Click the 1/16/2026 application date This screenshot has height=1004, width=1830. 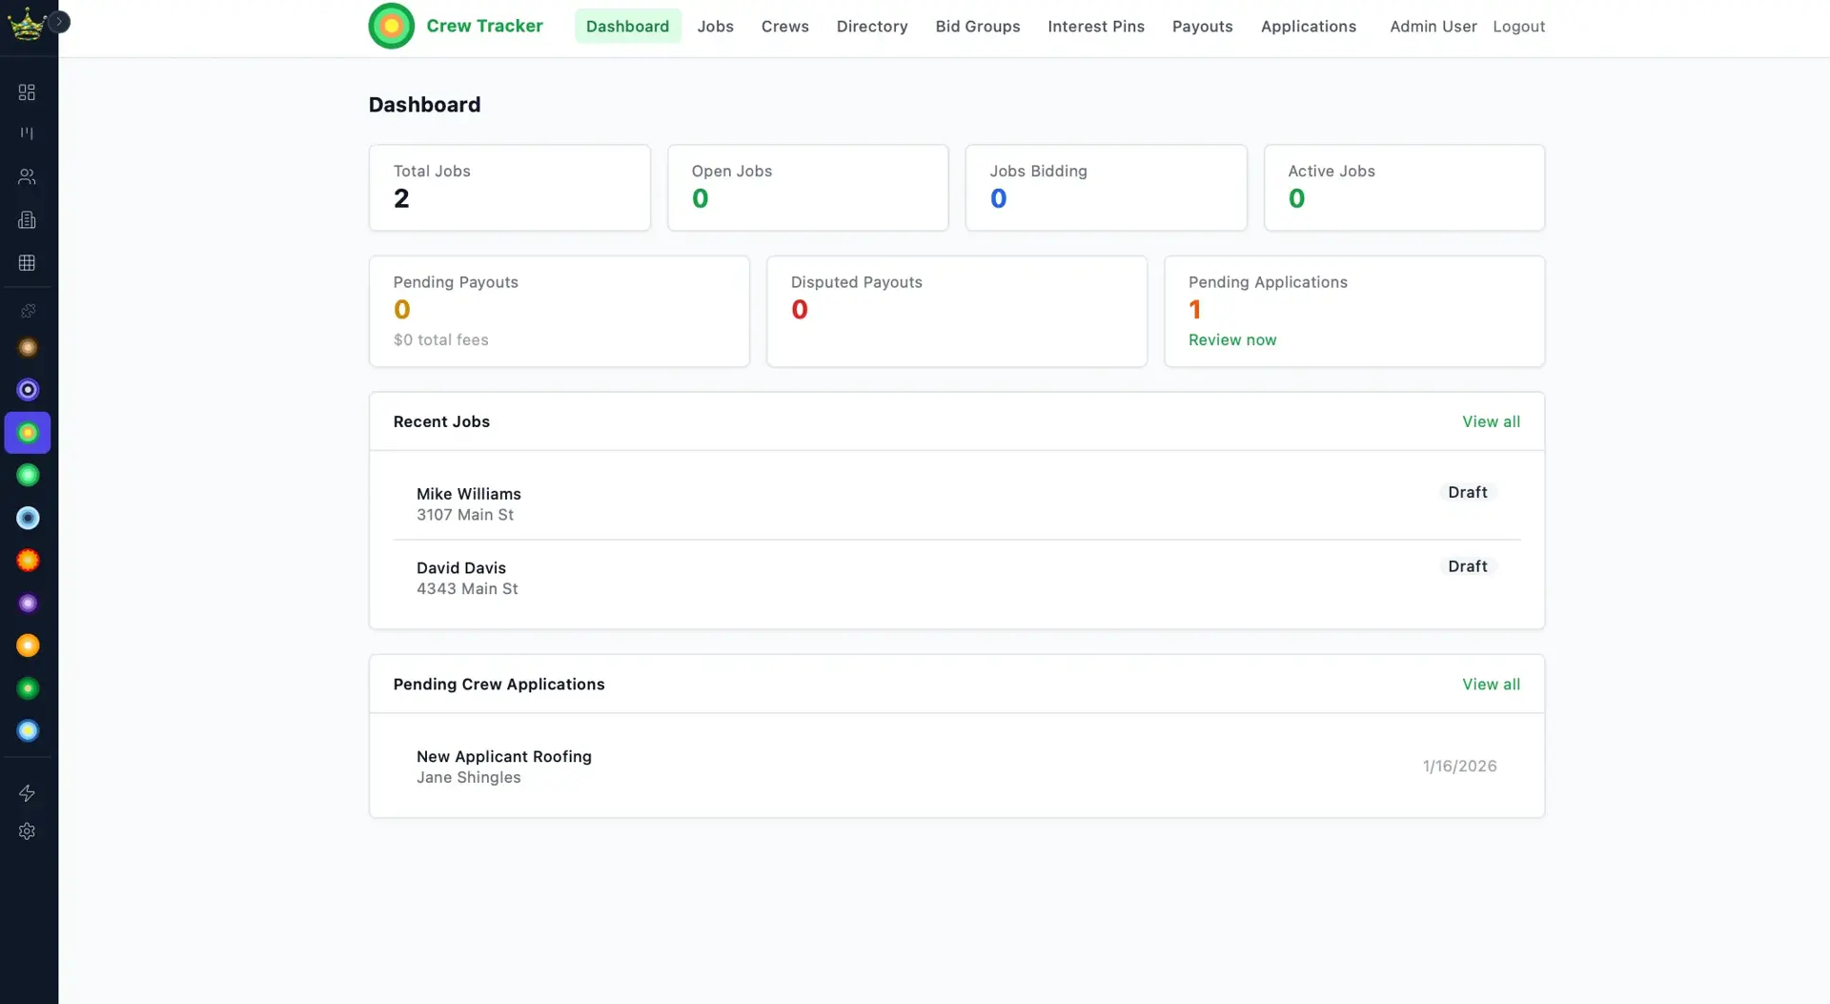(x=1459, y=766)
